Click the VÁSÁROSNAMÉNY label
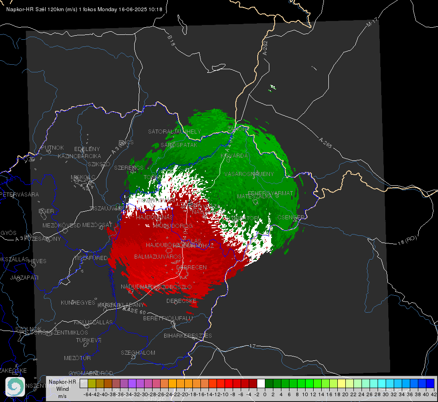Viewport: 438px width, 402px height. pos(249,174)
